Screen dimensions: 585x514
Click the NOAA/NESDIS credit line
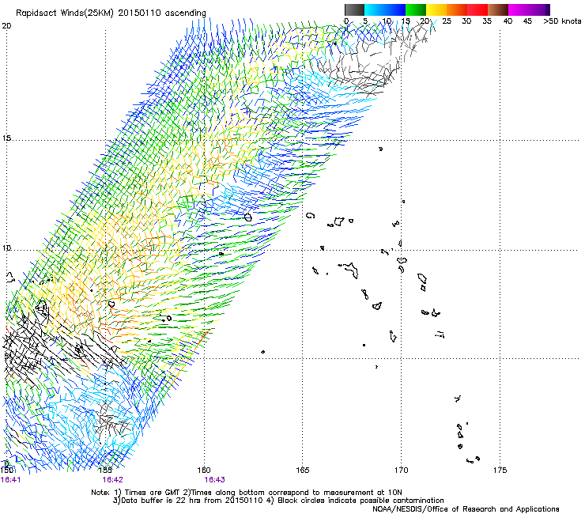point(466,509)
